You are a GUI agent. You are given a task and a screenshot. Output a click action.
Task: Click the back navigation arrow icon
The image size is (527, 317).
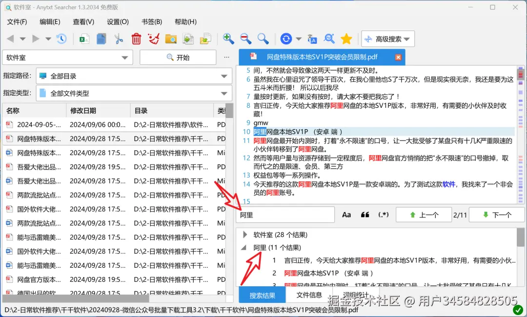10,39
